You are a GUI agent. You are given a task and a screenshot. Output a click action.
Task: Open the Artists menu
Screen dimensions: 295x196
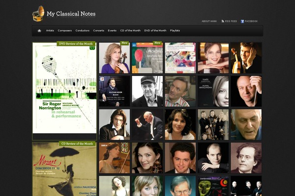(x=50, y=30)
